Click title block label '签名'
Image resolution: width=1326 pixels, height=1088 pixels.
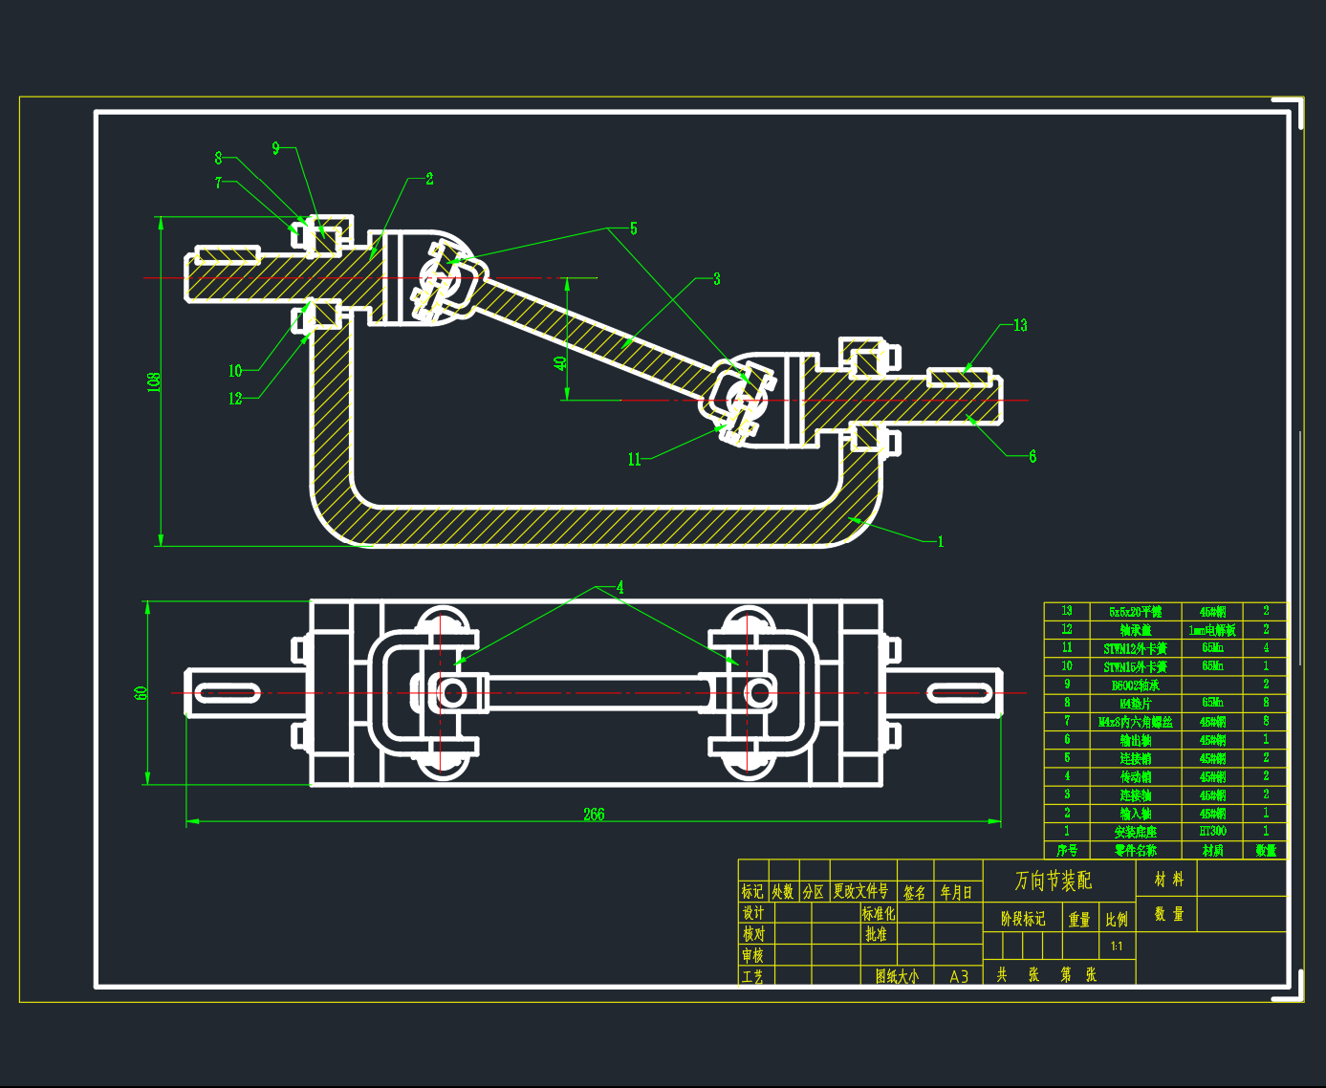914,892
